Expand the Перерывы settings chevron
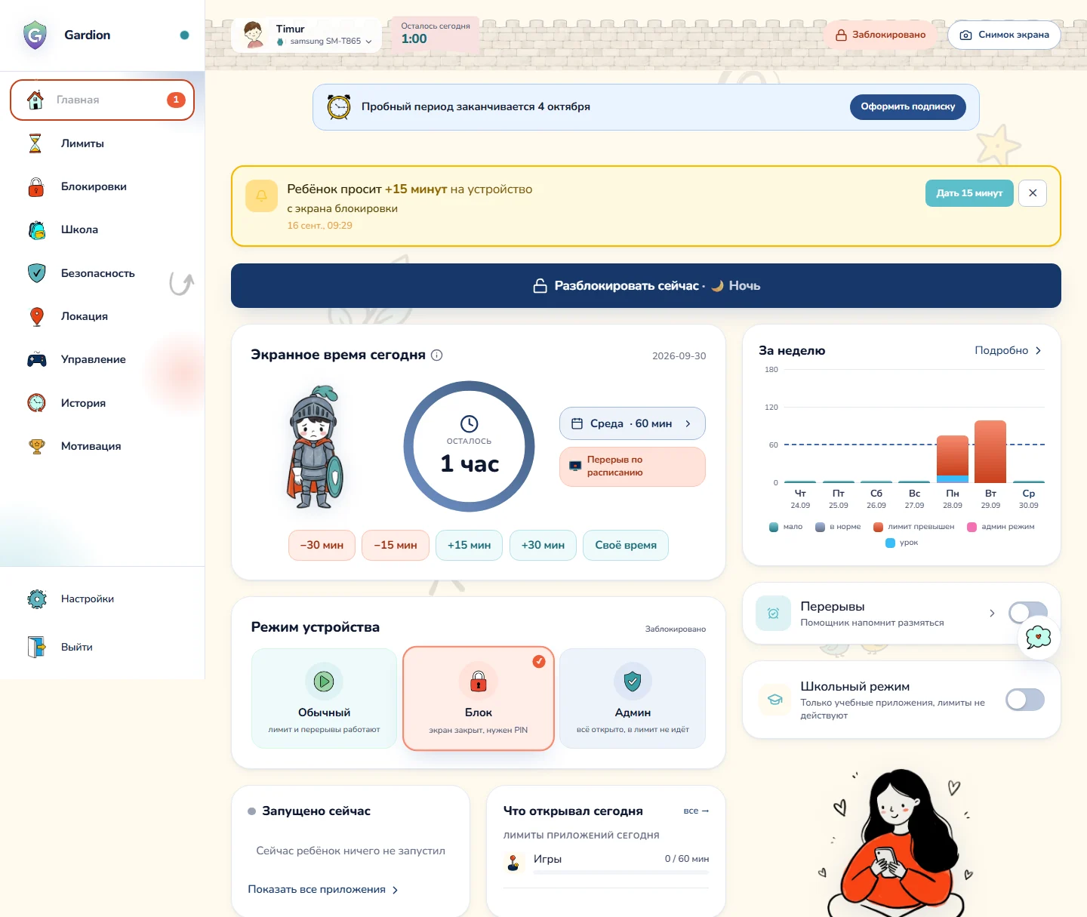Image resolution: width=1087 pixels, height=917 pixels. pos(992,614)
